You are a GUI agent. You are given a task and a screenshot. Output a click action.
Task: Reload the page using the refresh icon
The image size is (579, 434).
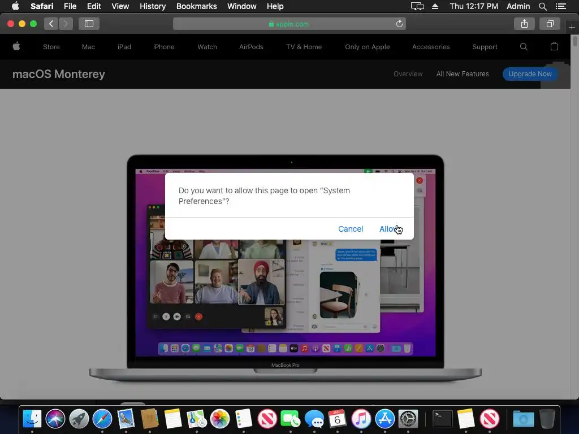(x=399, y=24)
